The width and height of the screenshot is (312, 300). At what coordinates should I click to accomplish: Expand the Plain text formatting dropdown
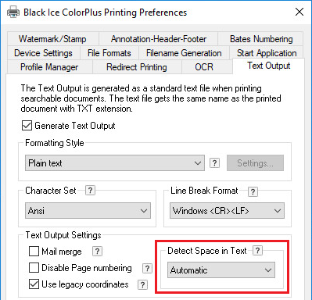pyautogui.click(x=115, y=163)
